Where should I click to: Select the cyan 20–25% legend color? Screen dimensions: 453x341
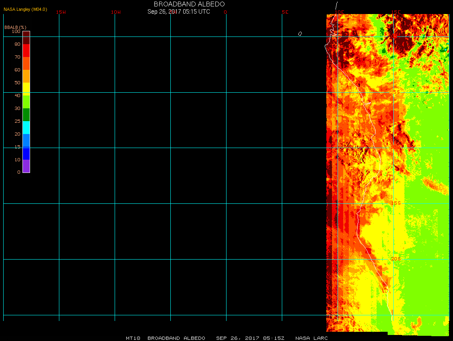pyautogui.click(x=26, y=127)
